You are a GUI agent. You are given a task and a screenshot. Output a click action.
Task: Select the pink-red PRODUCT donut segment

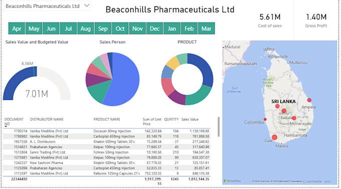click(x=168, y=86)
